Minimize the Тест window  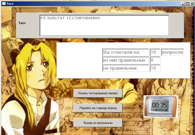pos(183,4)
